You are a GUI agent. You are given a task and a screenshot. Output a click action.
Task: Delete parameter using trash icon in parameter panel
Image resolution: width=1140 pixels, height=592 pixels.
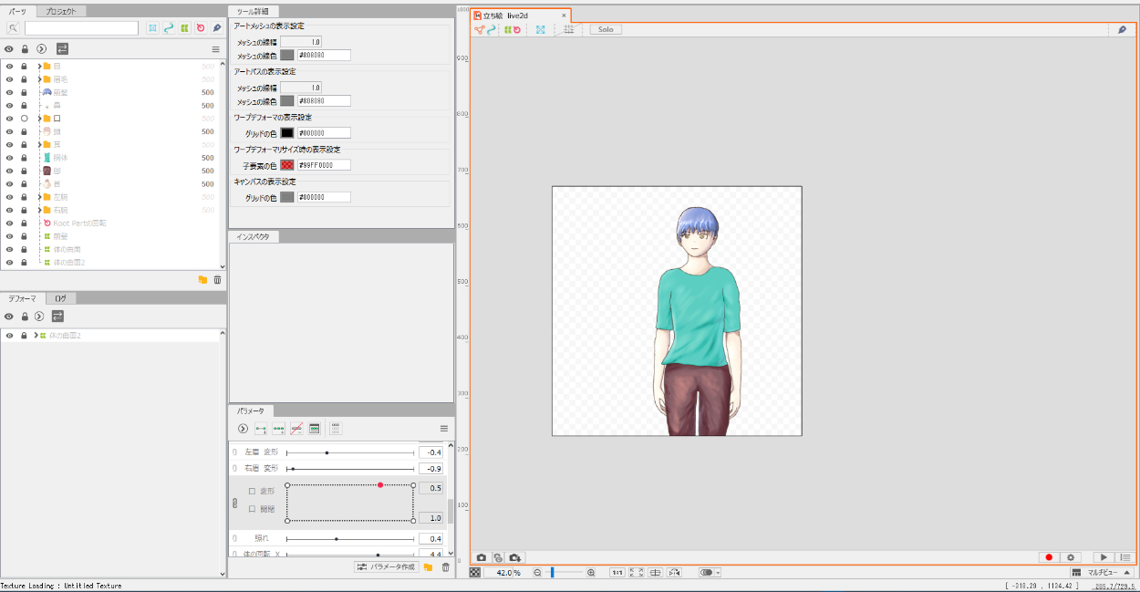pos(445,567)
